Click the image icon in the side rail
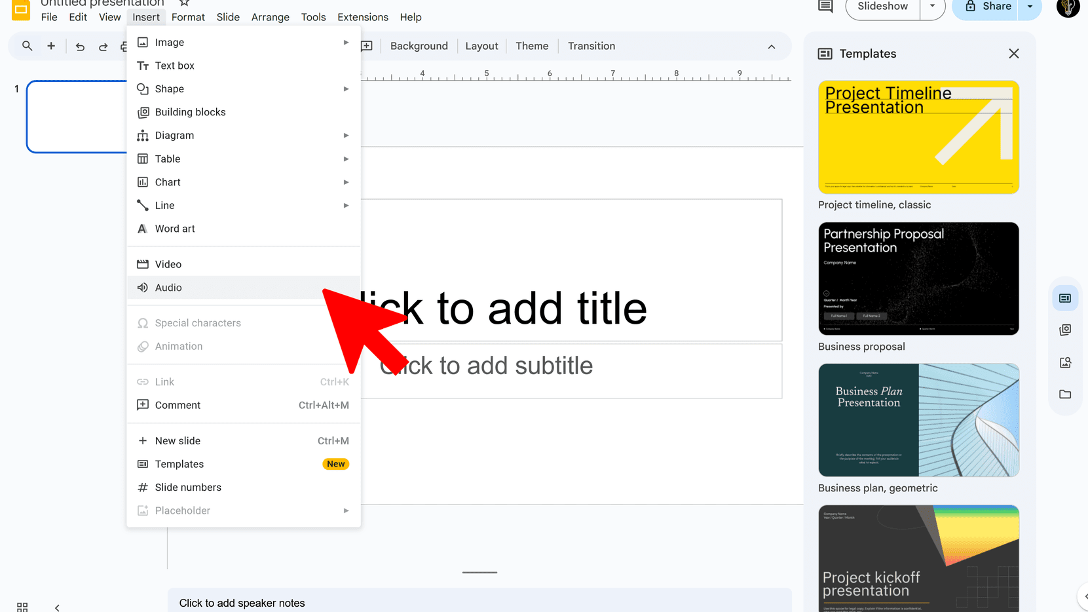 pyautogui.click(x=1065, y=362)
